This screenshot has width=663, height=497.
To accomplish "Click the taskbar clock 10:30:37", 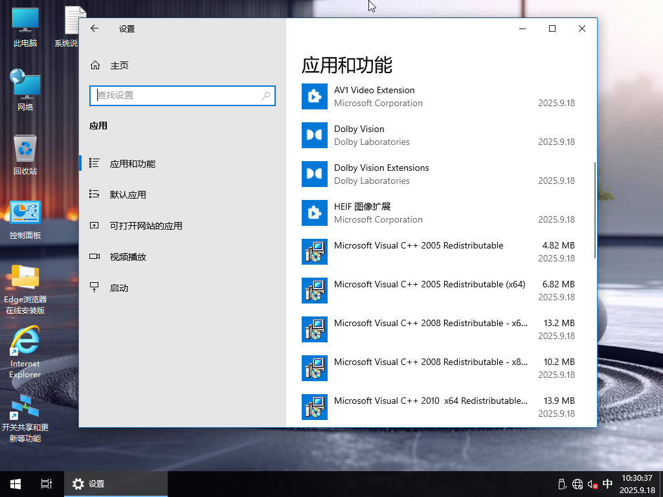I will (x=637, y=478).
